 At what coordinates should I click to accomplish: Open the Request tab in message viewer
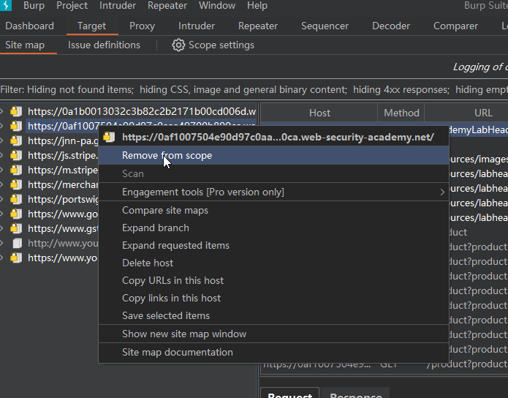click(290, 394)
